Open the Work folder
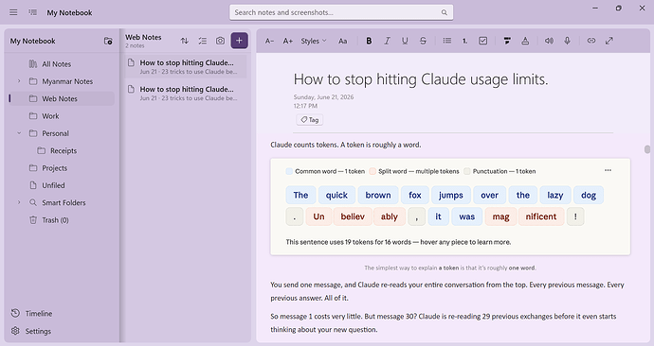Image resolution: width=654 pixels, height=346 pixels. point(62,116)
